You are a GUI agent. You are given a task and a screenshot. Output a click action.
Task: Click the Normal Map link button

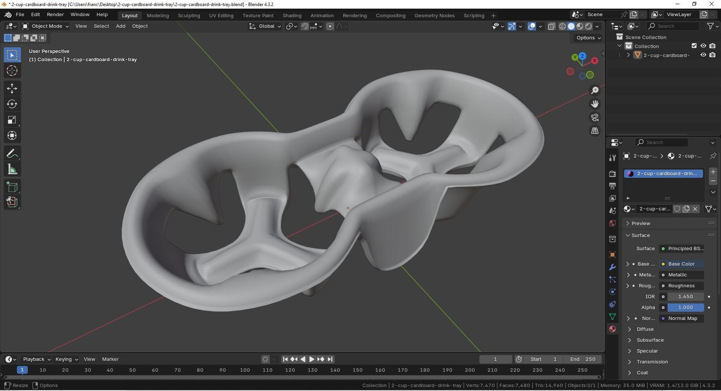pyautogui.click(x=682, y=318)
